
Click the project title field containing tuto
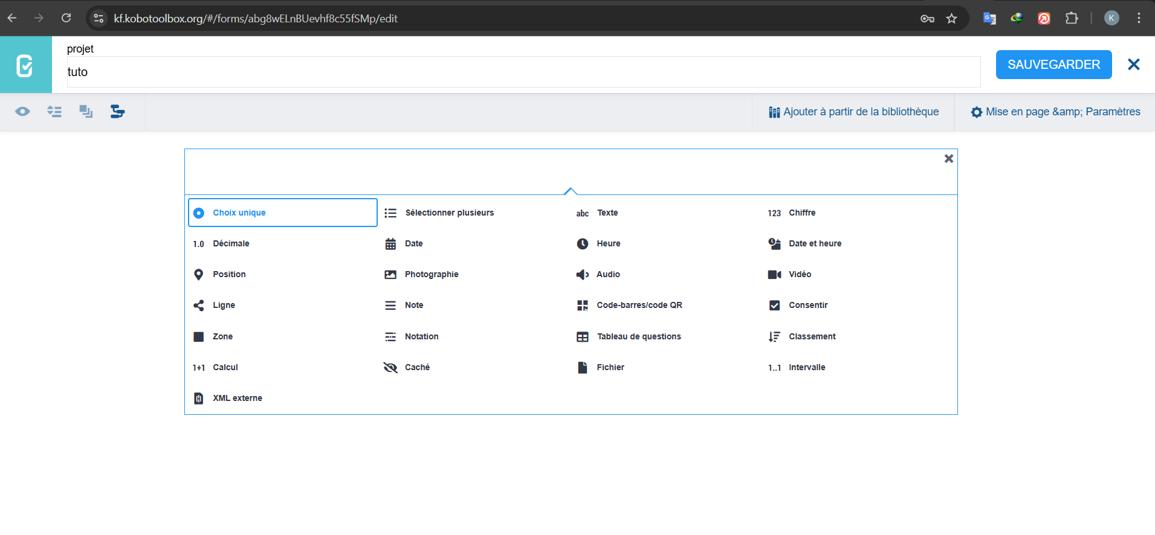pyautogui.click(x=523, y=72)
